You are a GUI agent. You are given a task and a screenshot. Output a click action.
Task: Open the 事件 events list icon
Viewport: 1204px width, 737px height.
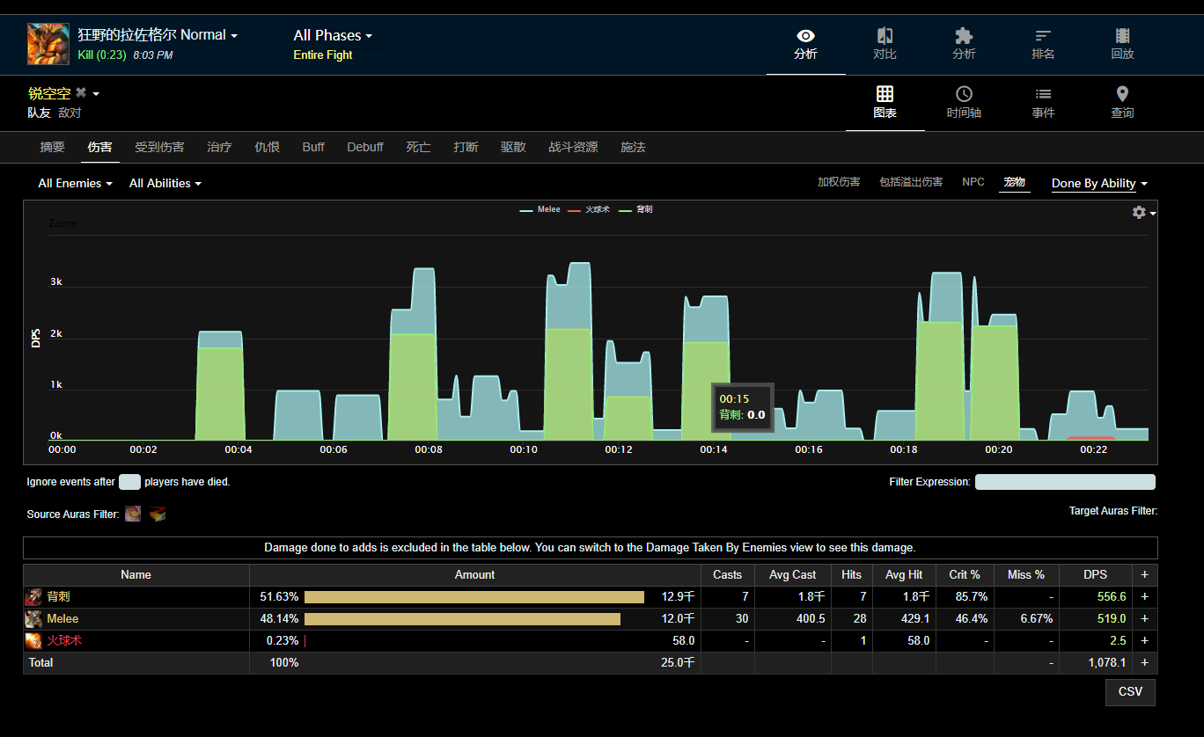click(1043, 94)
